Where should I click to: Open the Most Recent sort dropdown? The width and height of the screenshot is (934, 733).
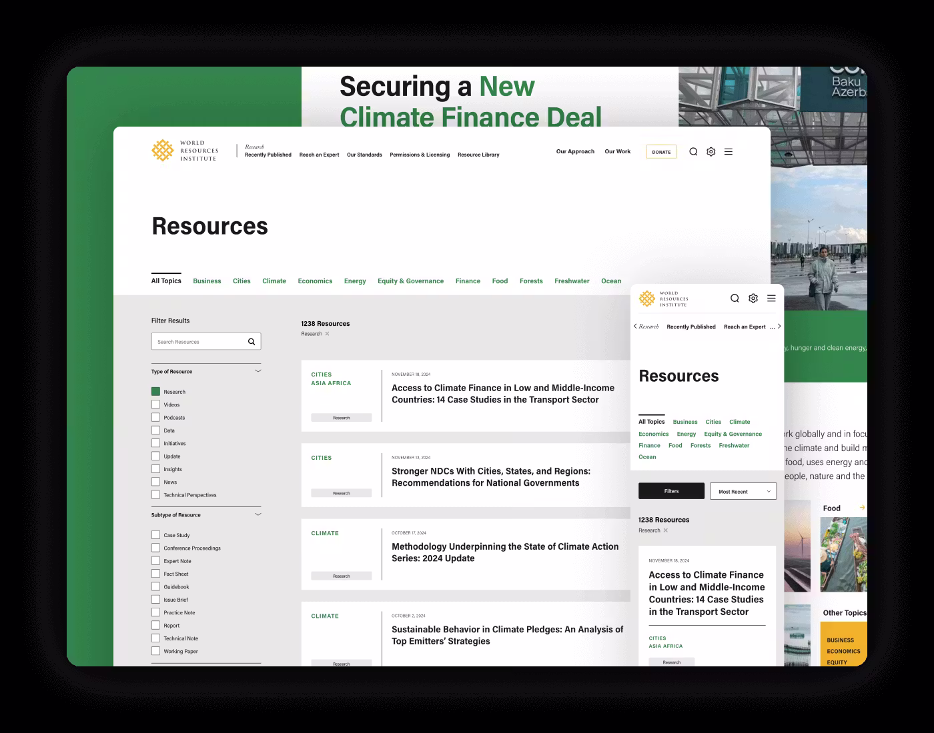click(x=743, y=491)
